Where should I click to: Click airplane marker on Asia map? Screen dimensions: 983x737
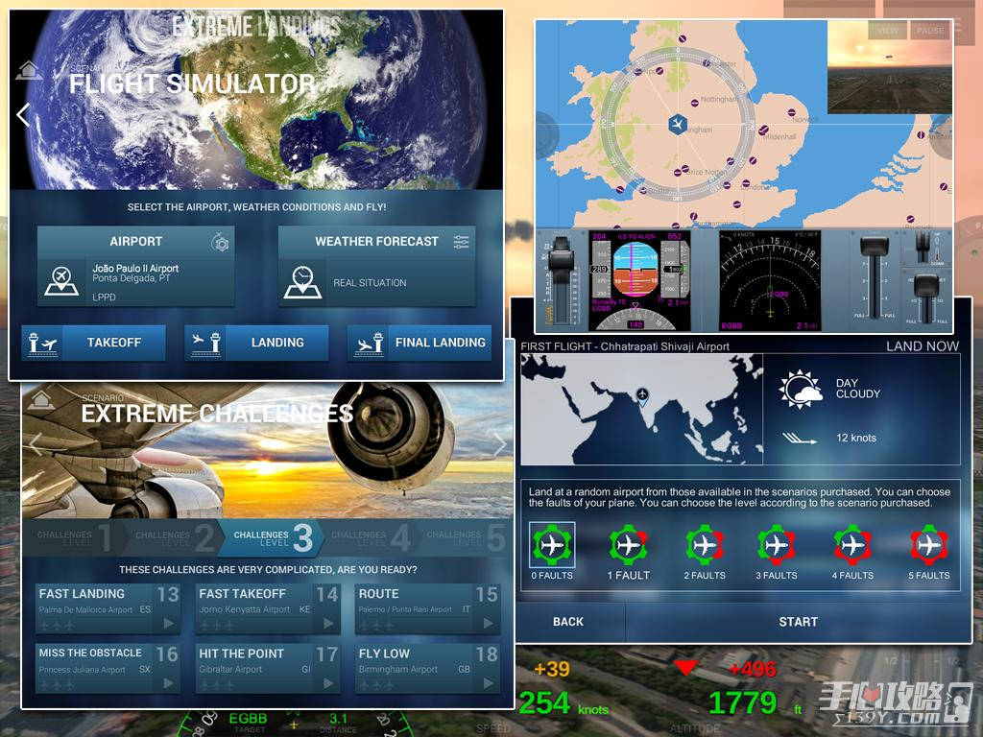click(642, 395)
